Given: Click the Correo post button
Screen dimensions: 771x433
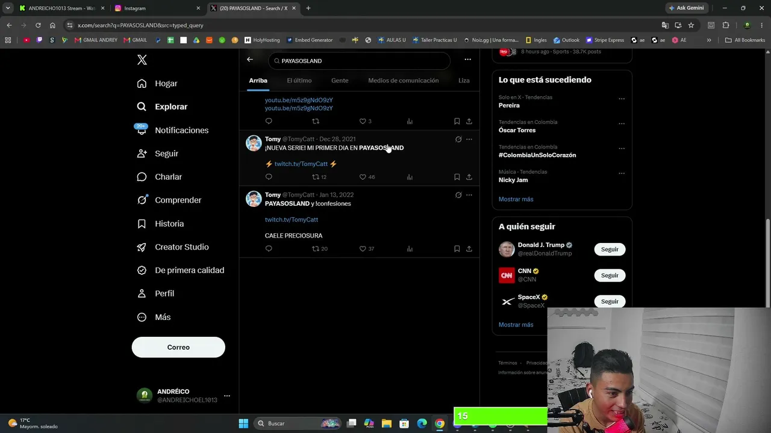Looking at the screenshot, I should (178, 347).
